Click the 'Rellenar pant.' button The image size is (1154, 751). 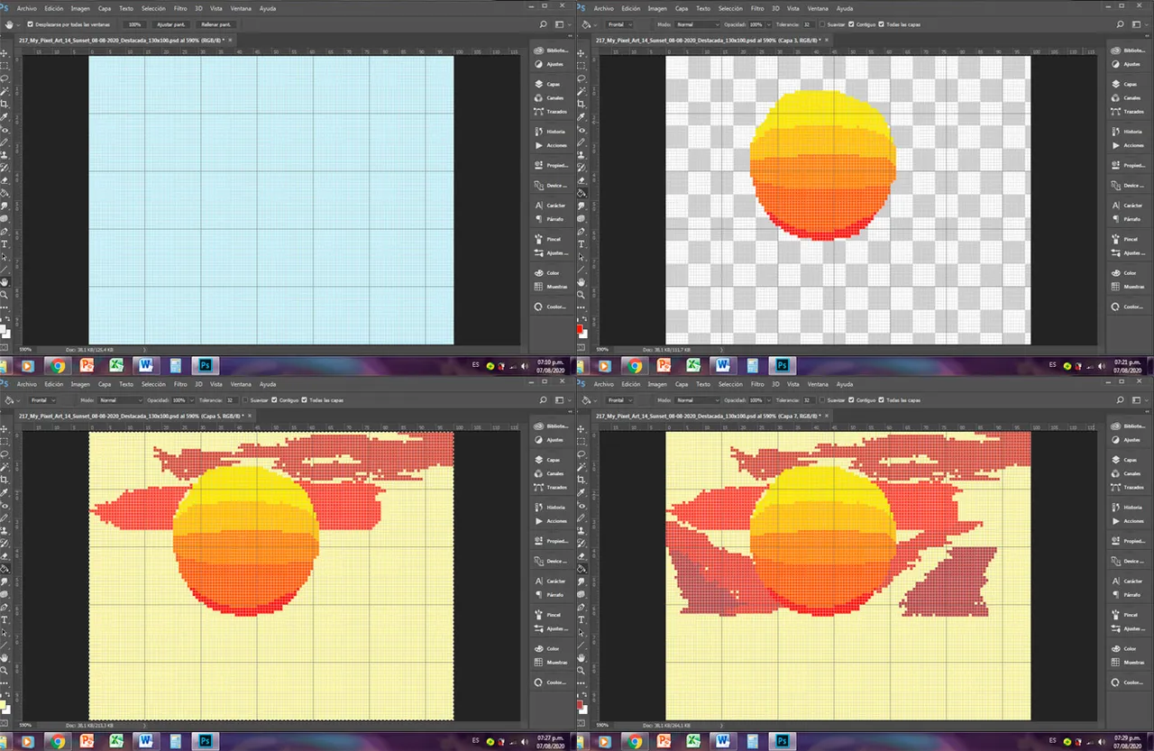(215, 24)
